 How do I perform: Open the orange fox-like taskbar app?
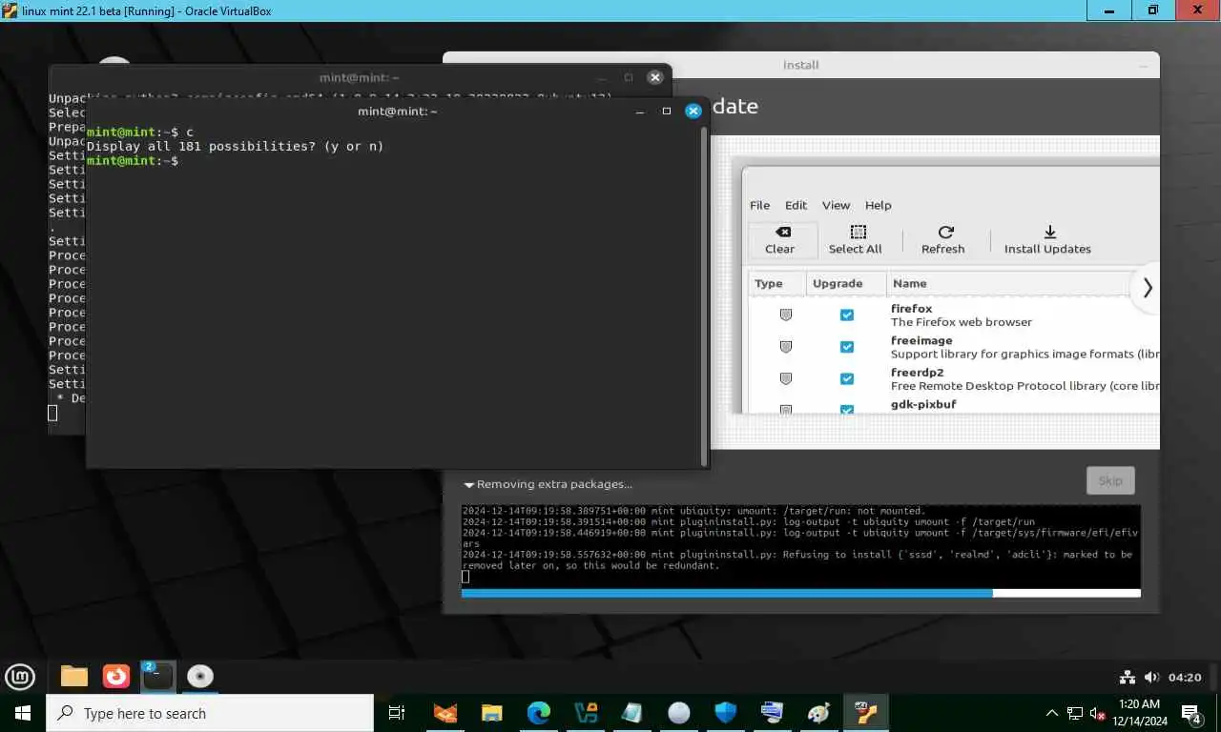coord(445,713)
